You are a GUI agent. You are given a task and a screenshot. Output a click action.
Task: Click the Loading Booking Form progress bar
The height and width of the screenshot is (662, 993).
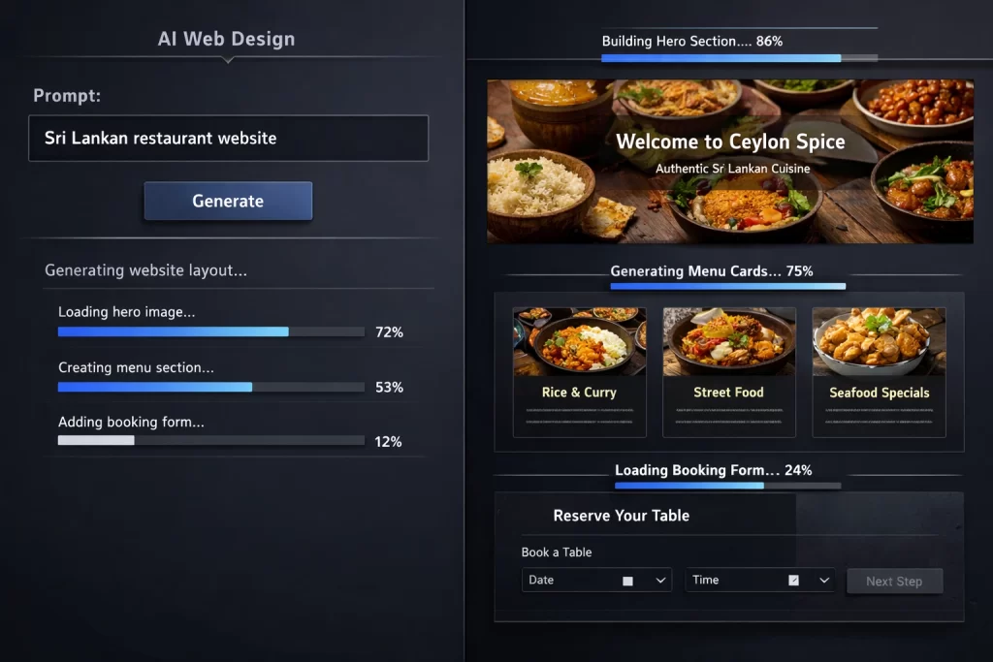[727, 486]
